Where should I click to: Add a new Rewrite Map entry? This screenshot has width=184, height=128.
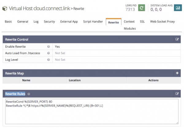tap(177, 73)
